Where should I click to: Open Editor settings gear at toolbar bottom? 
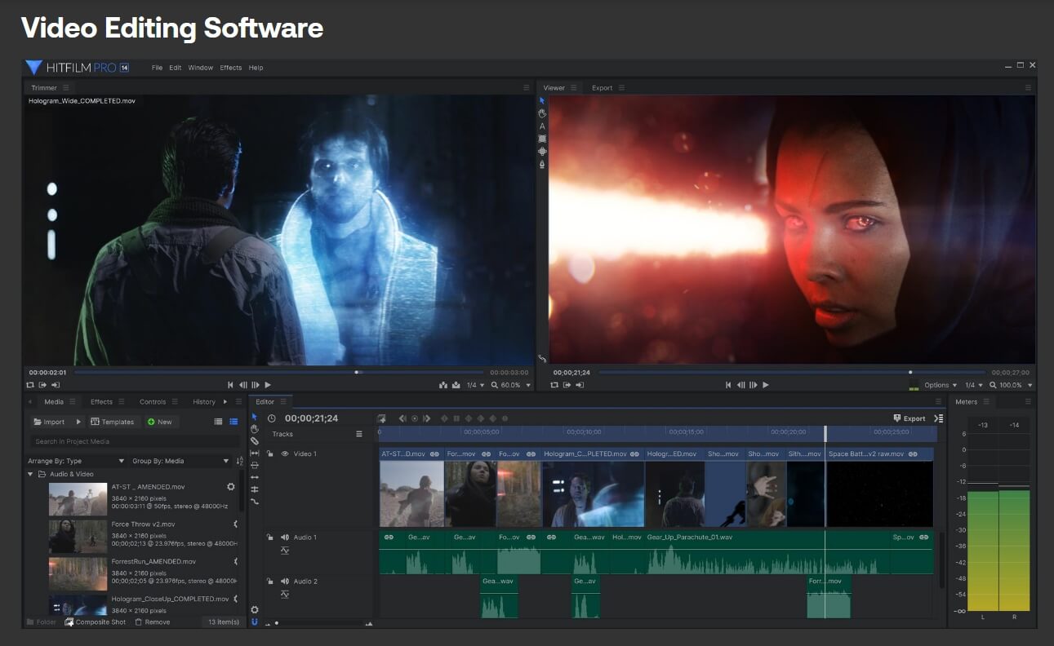point(255,609)
